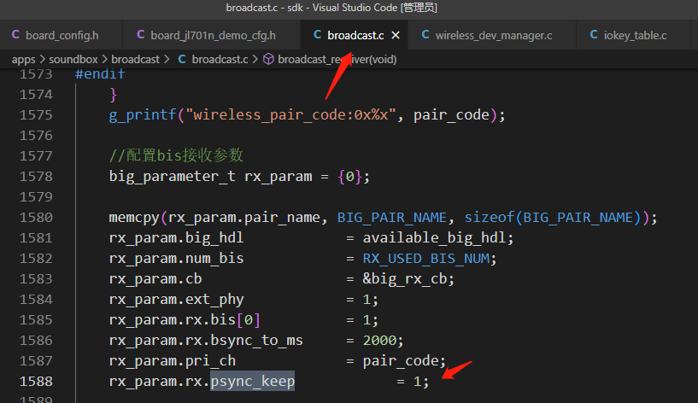Click line number 1574 in the gutter
The width and height of the screenshot is (698, 403).
point(36,95)
